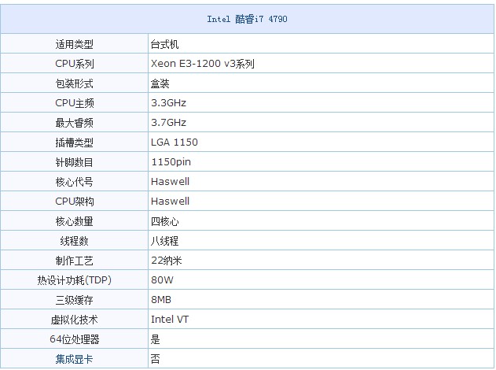Screen dimensions: 496x370
Task: Open the 集成显卡 link
Action: (74, 359)
